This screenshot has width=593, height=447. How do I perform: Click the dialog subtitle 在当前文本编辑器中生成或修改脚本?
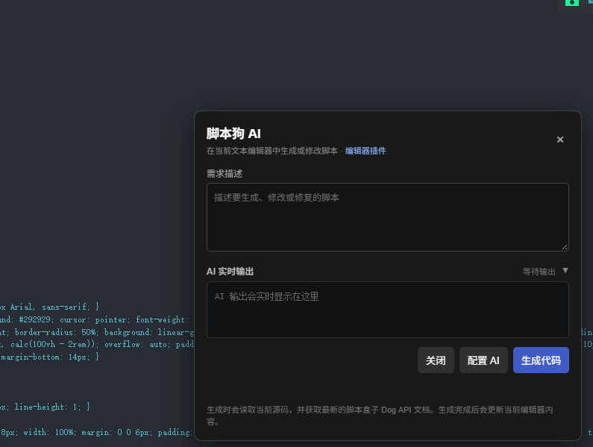[272, 151]
